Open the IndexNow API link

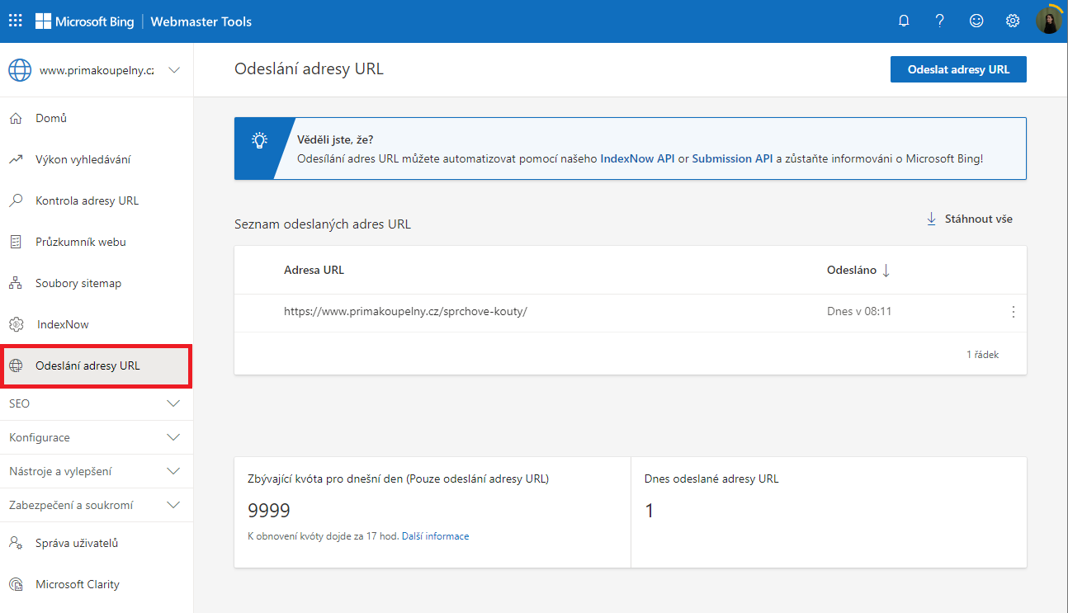(x=637, y=158)
